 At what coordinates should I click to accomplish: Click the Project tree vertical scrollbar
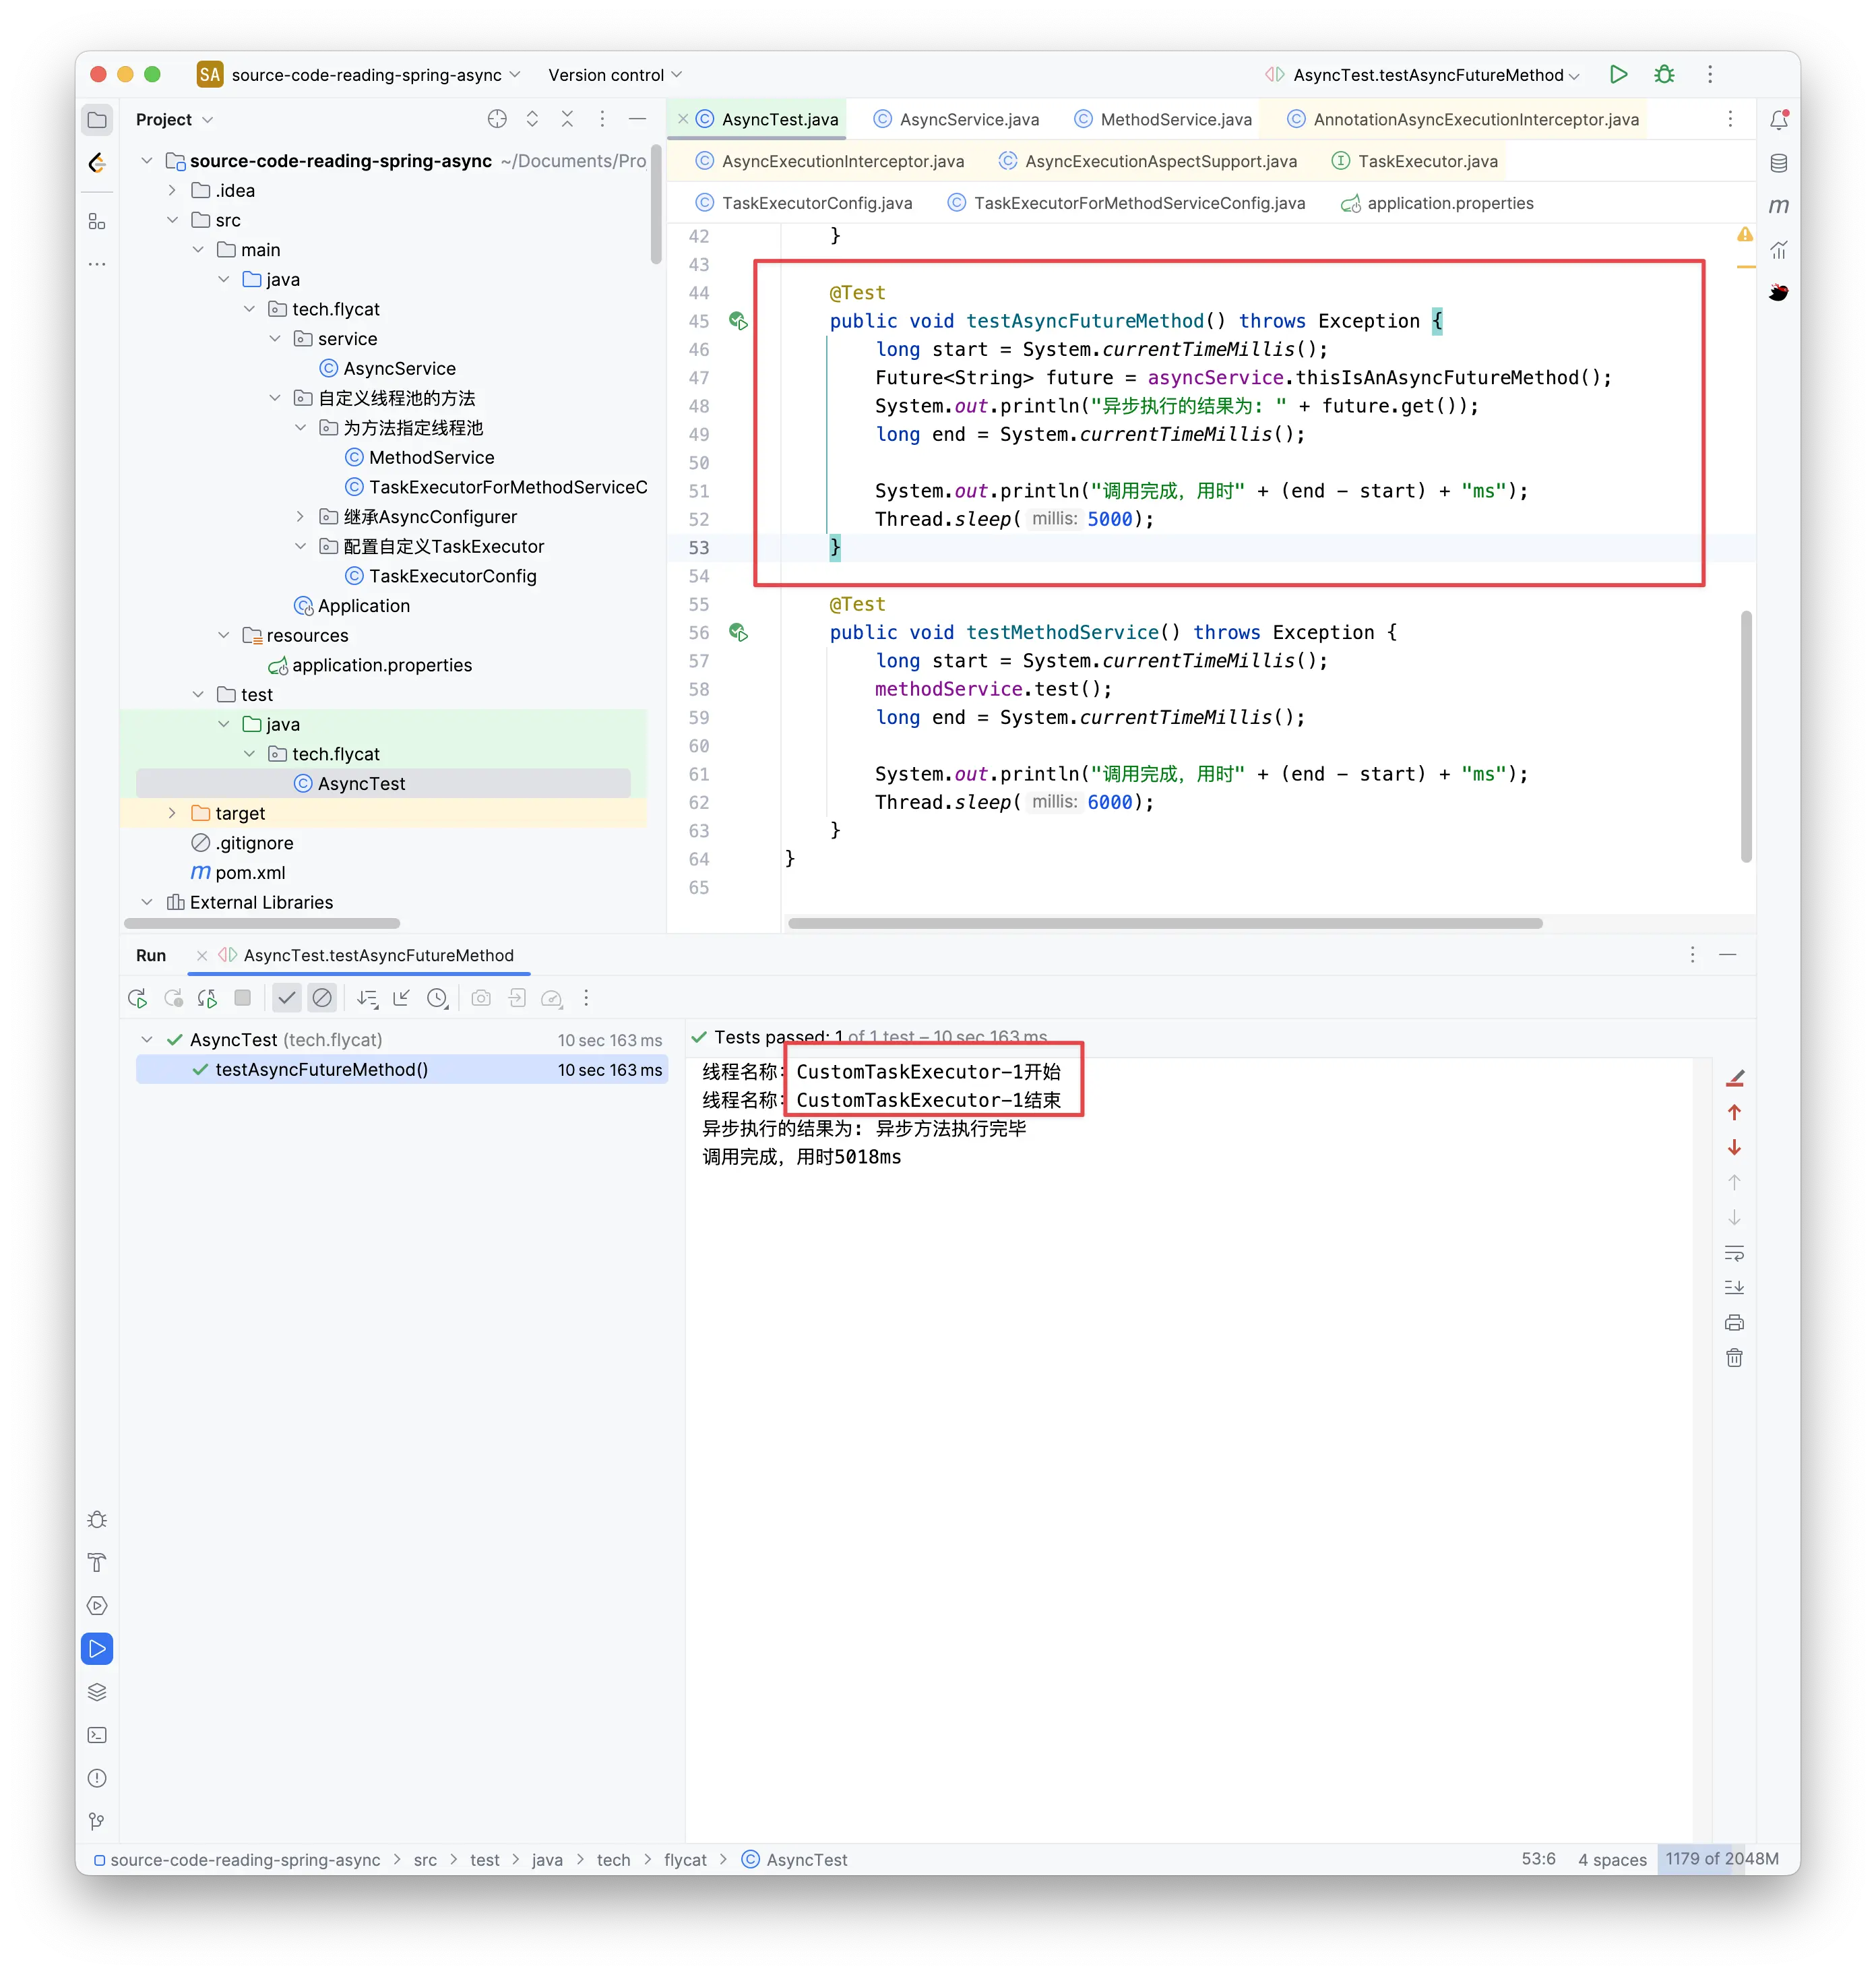coord(656,205)
